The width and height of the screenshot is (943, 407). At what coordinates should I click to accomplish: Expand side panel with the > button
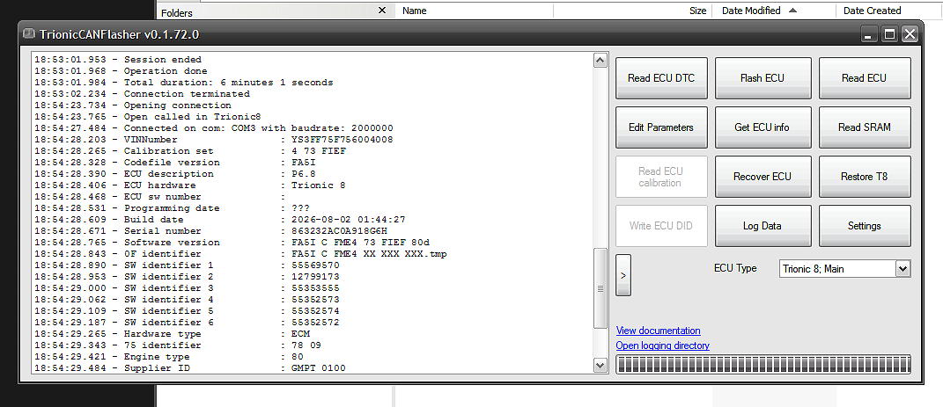click(x=623, y=275)
